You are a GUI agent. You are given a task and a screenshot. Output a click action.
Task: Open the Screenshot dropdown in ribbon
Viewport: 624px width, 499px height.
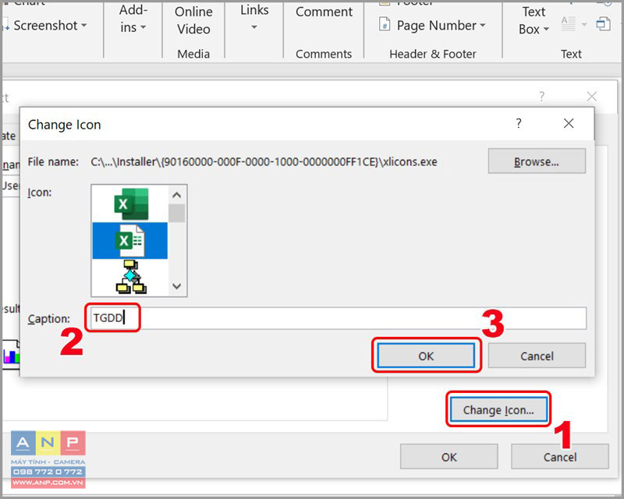[50, 26]
